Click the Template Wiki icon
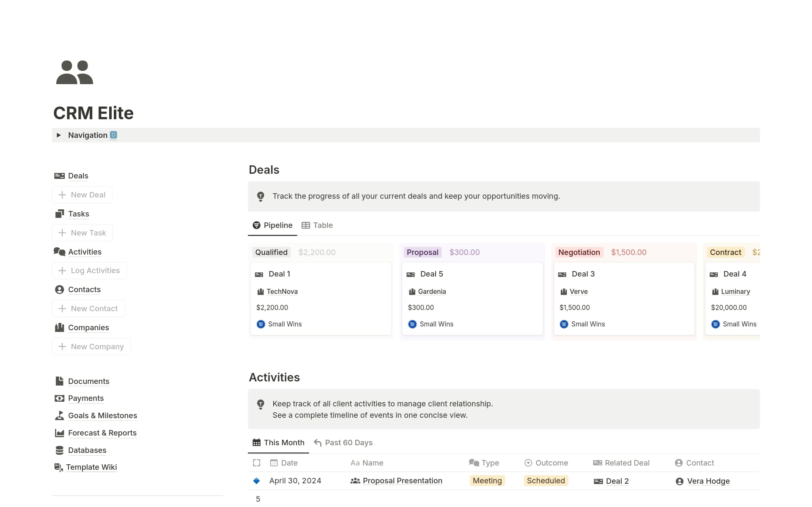Image resolution: width=812 pixels, height=507 pixels. pyautogui.click(x=58, y=467)
